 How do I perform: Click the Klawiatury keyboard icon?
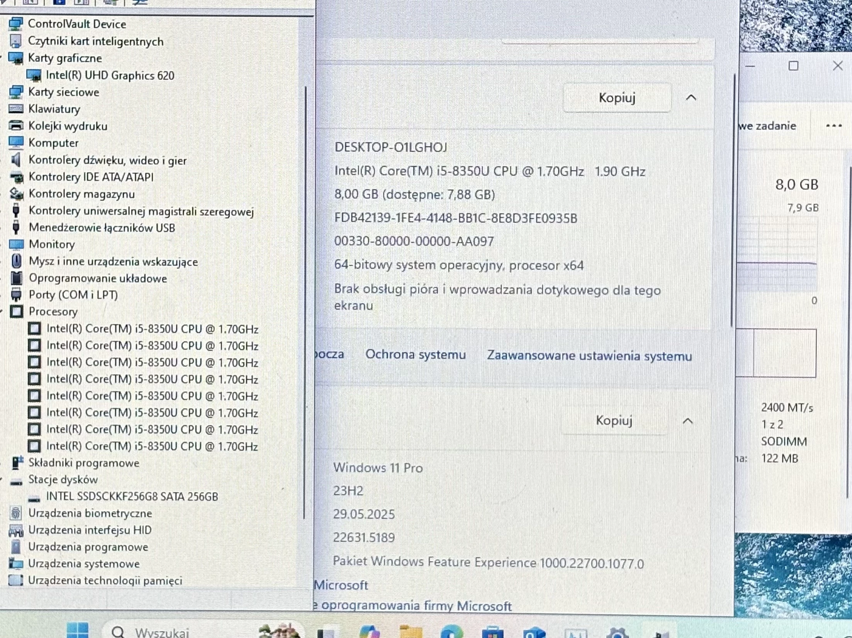click(16, 109)
